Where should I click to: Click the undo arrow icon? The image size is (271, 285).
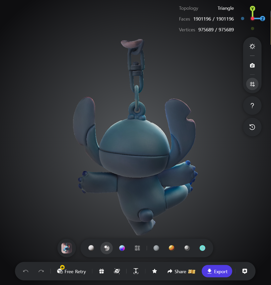pyautogui.click(x=26, y=271)
